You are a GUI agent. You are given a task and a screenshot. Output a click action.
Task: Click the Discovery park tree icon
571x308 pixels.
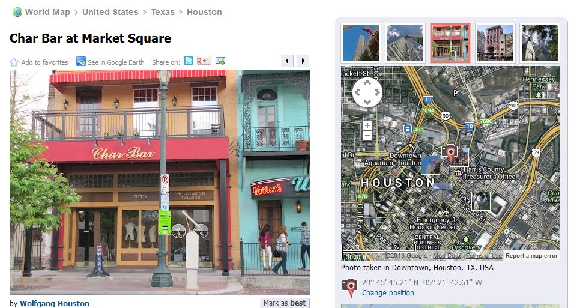[466, 239]
